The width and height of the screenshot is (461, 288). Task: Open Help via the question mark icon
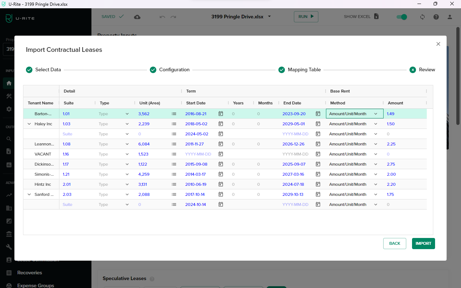[x=436, y=17]
